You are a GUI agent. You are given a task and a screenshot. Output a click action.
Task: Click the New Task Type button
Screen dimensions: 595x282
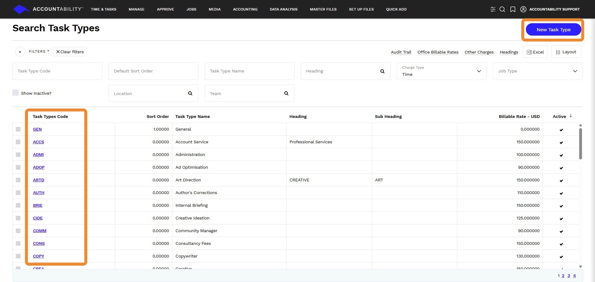point(553,30)
